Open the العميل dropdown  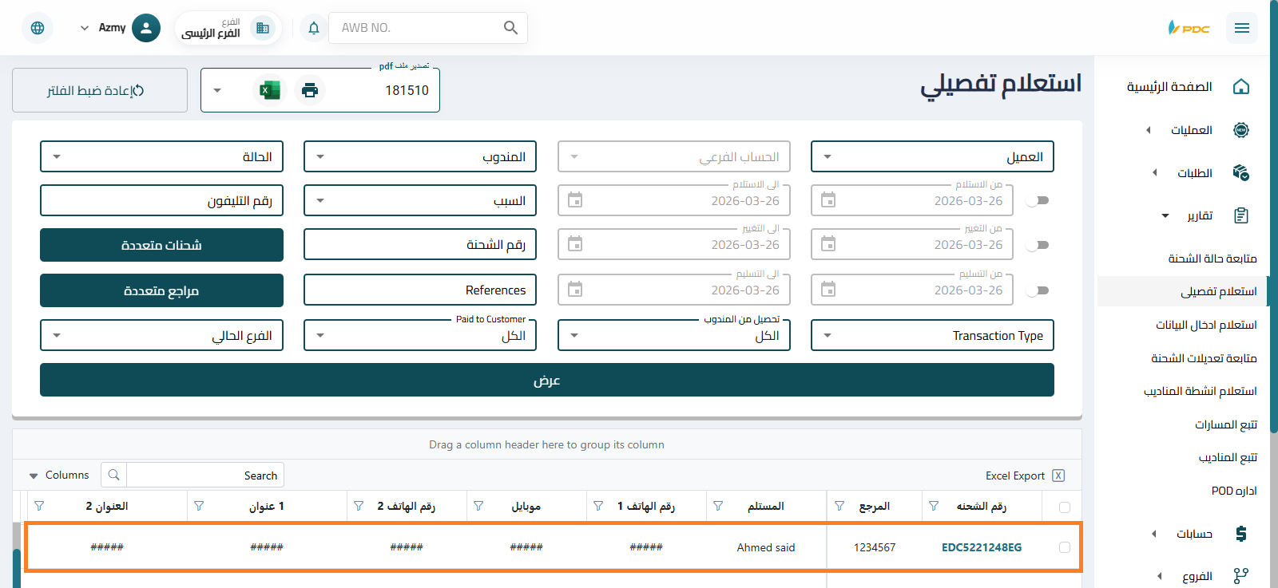point(932,156)
